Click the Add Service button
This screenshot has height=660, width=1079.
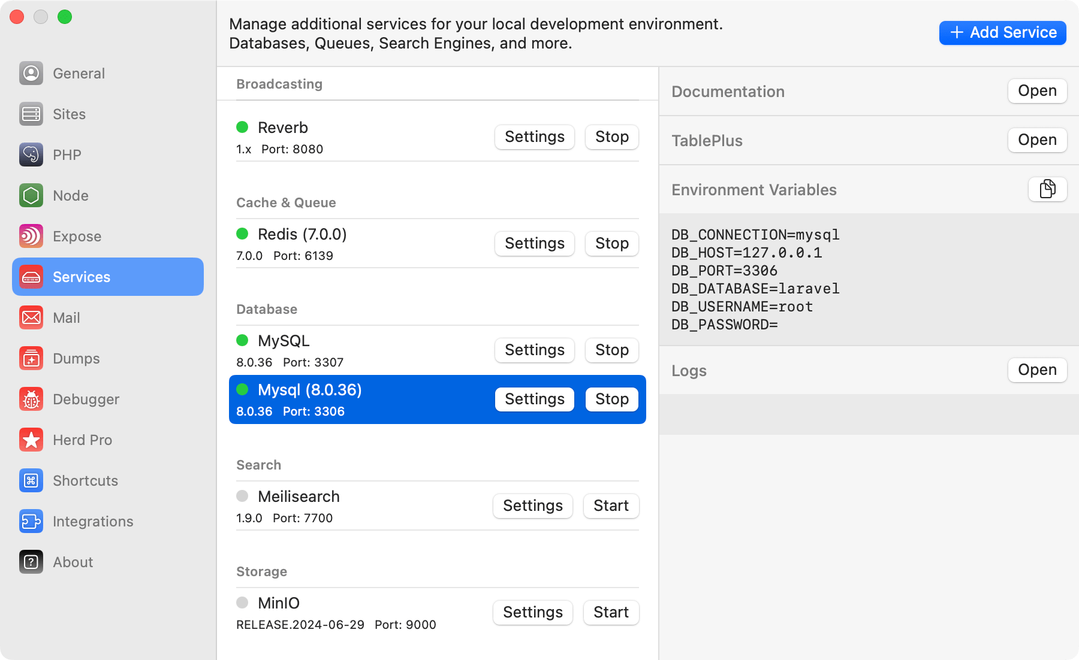pyautogui.click(x=1002, y=32)
